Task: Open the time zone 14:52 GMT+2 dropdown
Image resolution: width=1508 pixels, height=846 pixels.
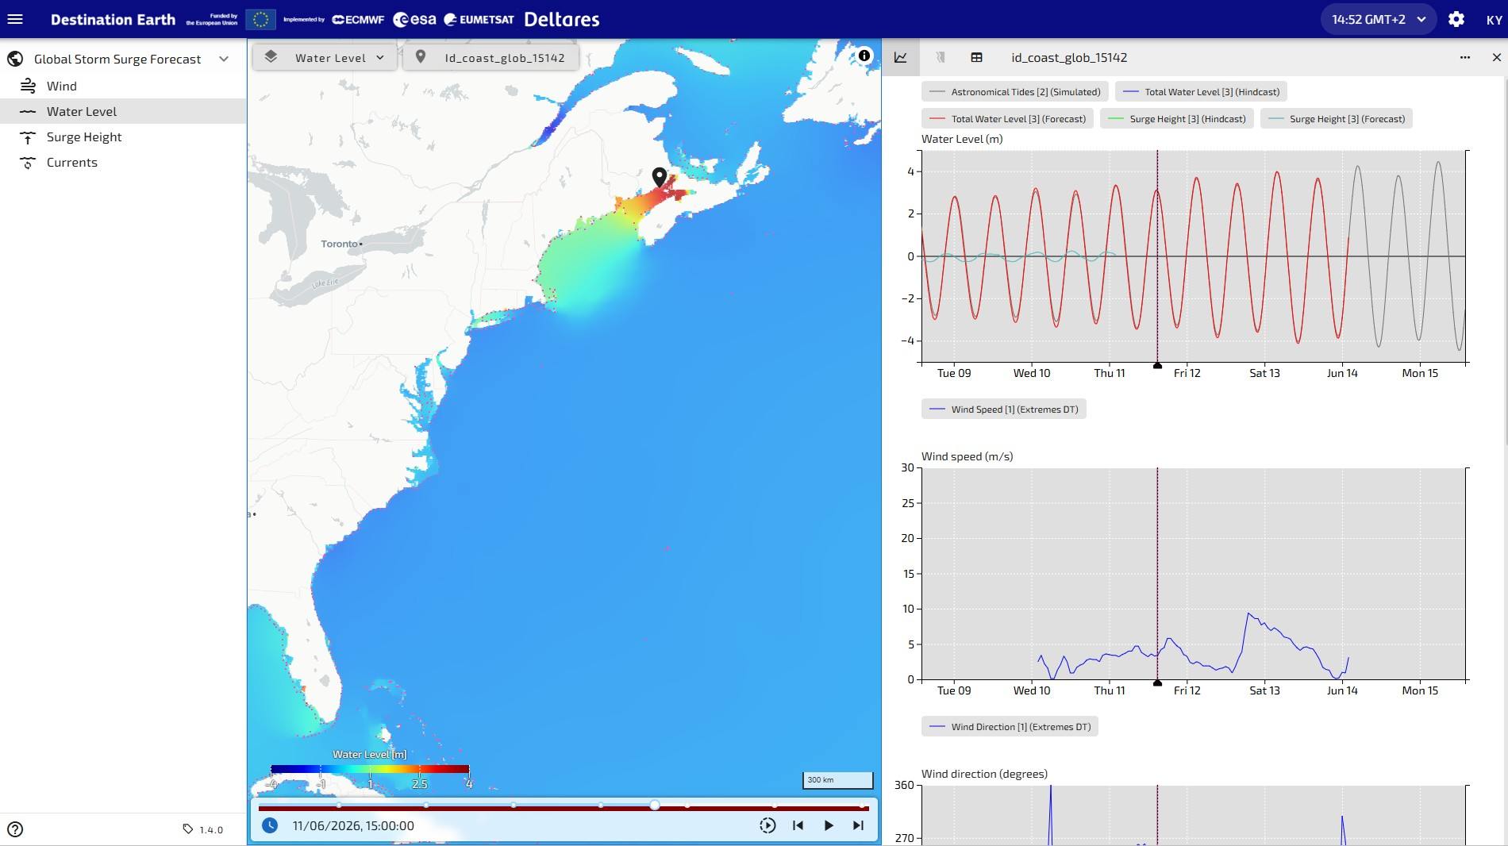Action: [x=1379, y=19]
